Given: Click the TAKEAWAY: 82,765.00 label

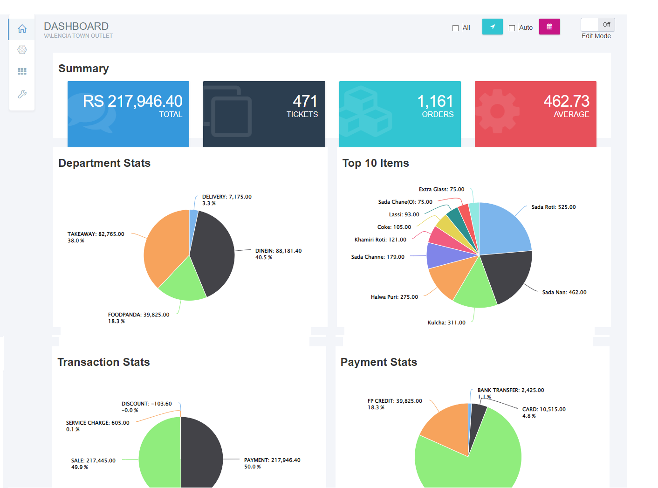Looking at the screenshot, I should 96,234.
